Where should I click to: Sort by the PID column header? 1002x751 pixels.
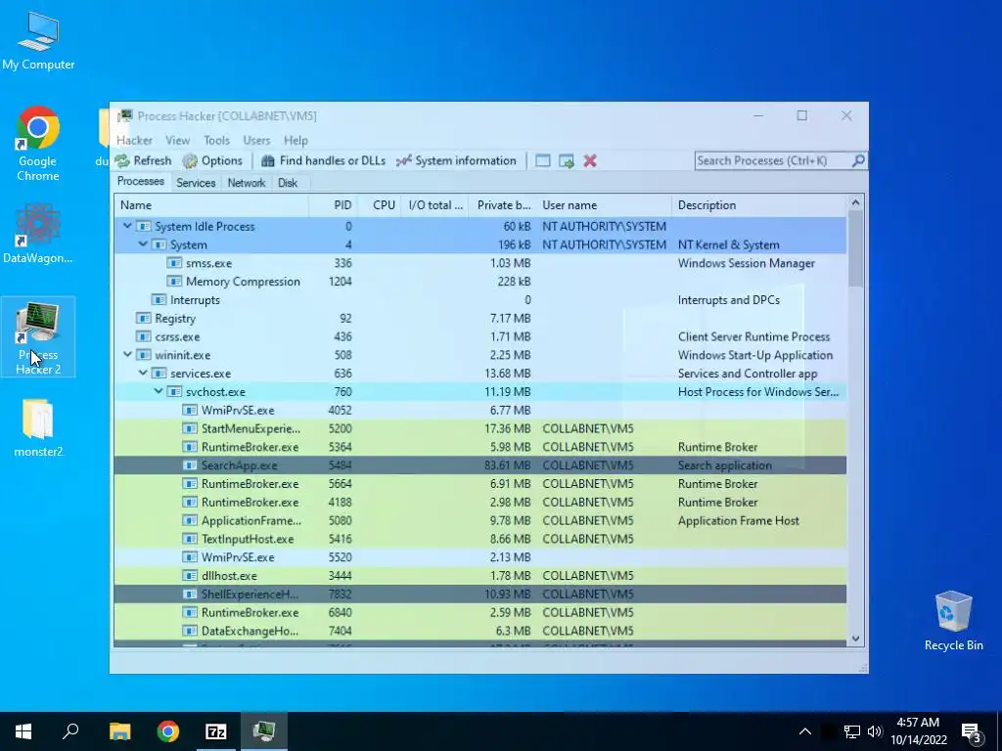[x=333, y=205]
